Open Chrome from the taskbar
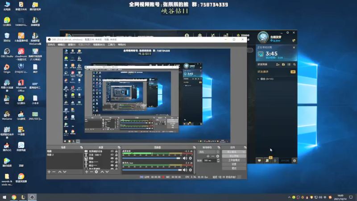Screen dimensions: 357x201 point(14,197)
